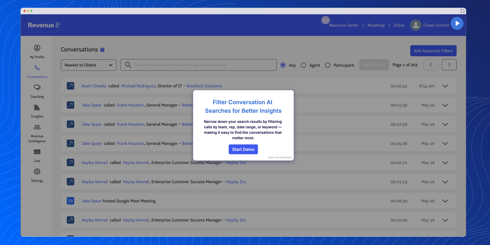
Task: Open My Profile sidebar icon
Action: (x=37, y=48)
